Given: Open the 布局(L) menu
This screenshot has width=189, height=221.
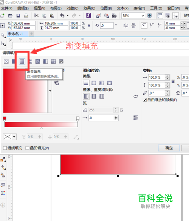Looking at the screenshot, I should pyautogui.click(x=56, y=8).
